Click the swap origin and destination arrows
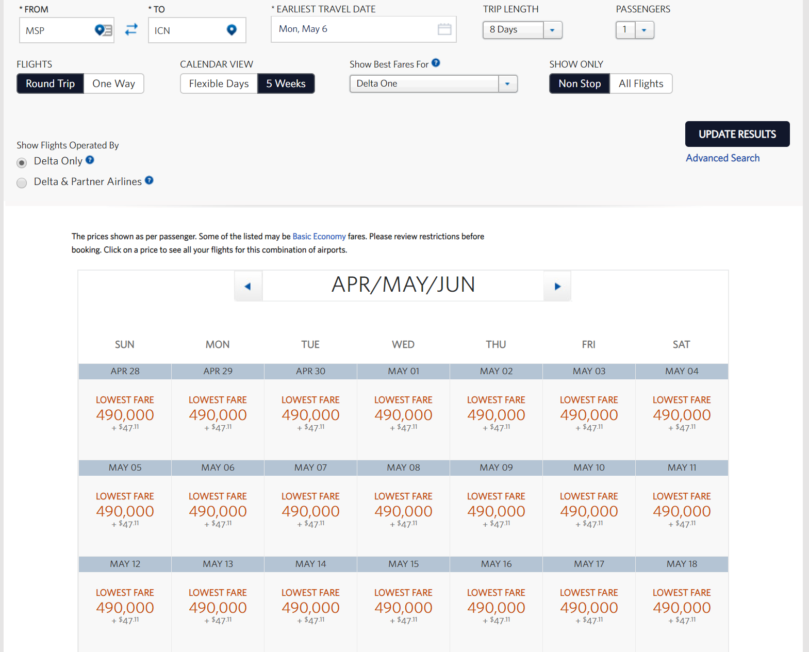This screenshot has width=809, height=652. pos(131,30)
